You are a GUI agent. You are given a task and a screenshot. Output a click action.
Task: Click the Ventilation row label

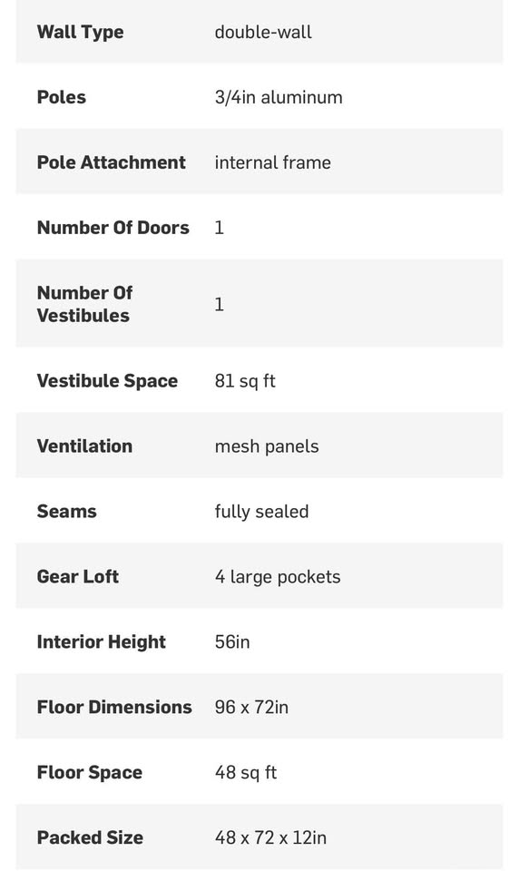[x=84, y=446]
